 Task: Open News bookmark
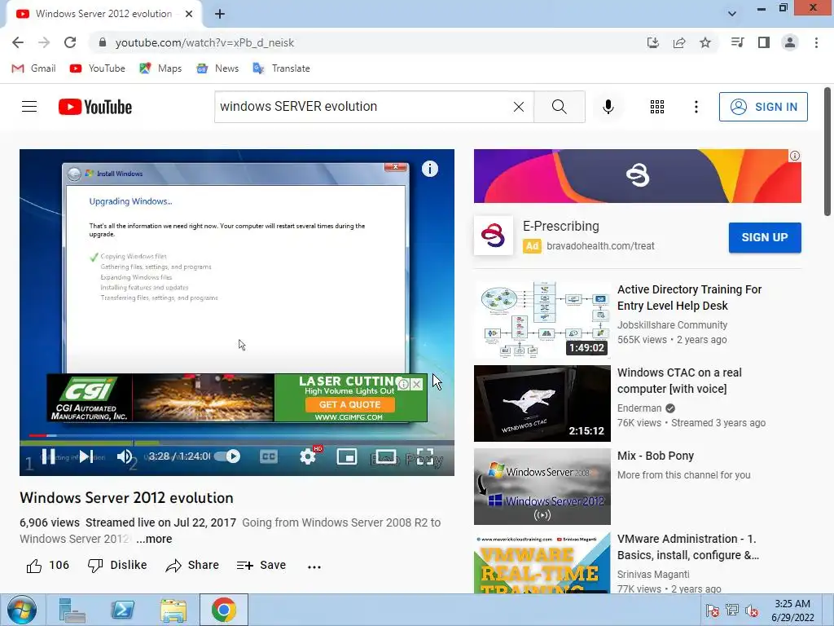point(217,68)
